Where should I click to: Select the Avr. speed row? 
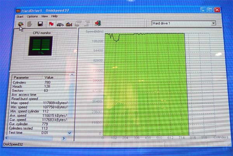click(38, 116)
